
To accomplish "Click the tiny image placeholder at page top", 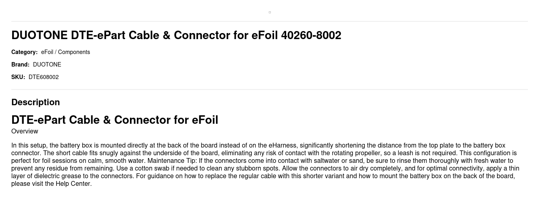I will click(270, 12).
